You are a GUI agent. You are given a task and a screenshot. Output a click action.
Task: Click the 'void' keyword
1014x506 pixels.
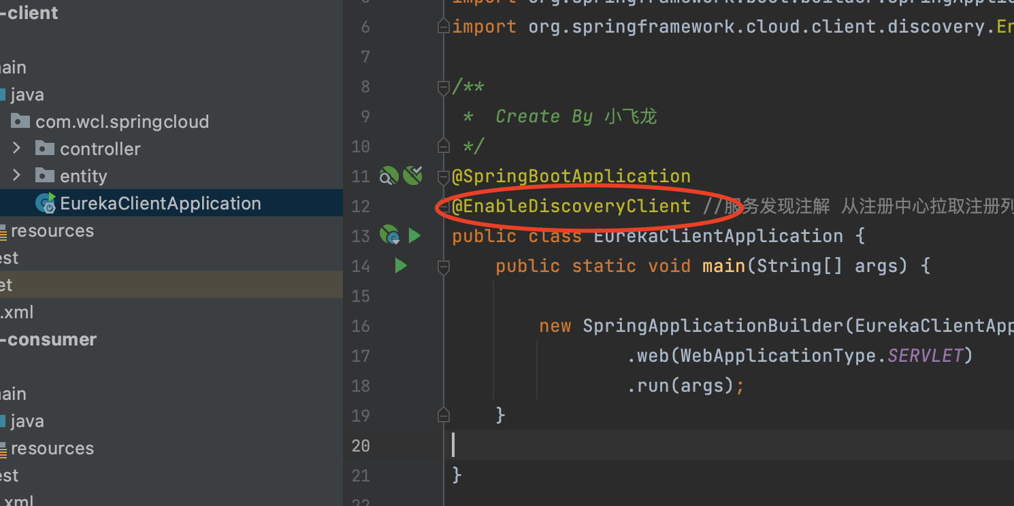[670, 266]
